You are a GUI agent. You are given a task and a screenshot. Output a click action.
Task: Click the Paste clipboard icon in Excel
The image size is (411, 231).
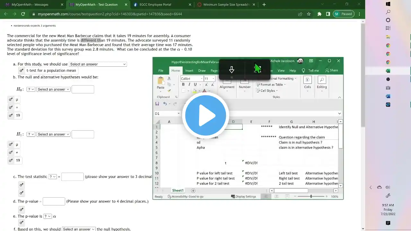[x=161, y=80]
